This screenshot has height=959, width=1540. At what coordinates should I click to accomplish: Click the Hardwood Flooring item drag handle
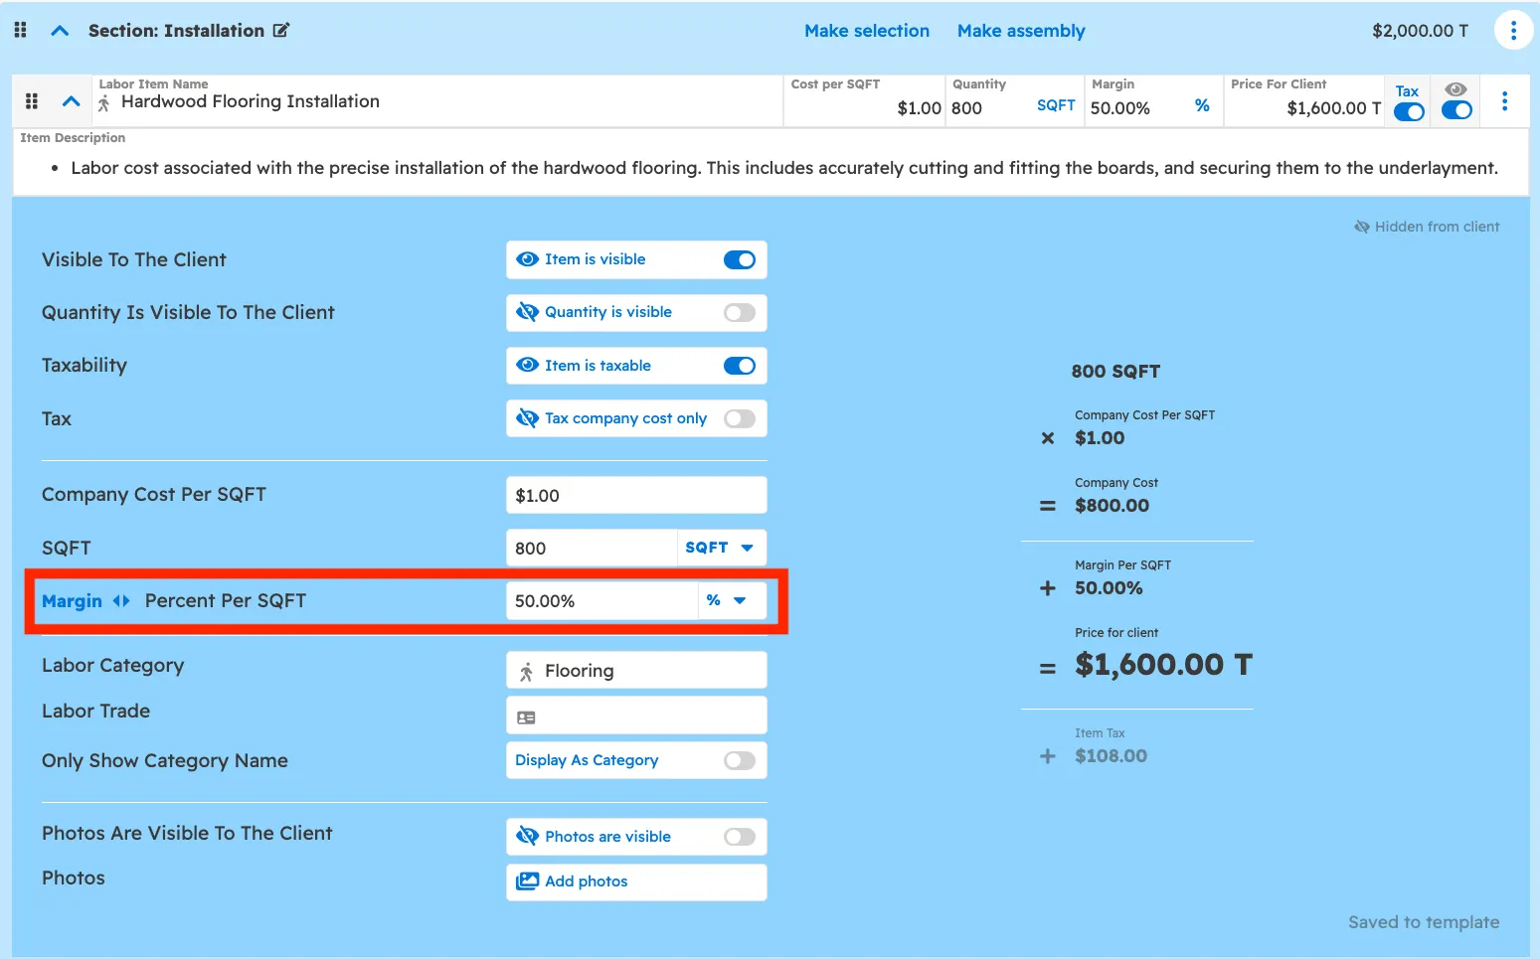pyautogui.click(x=32, y=101)
